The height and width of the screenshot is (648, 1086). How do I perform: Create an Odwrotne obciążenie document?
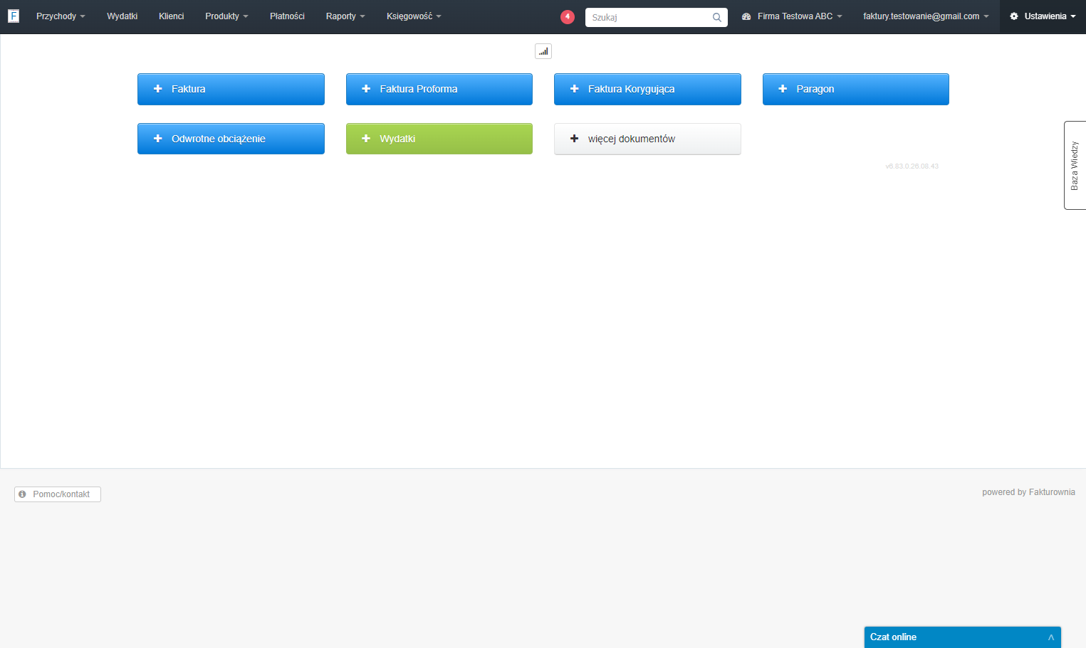click(x=231, y=139)
